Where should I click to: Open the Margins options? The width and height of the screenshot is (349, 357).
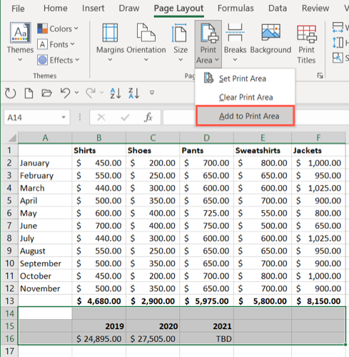click(x=110, y=42)
